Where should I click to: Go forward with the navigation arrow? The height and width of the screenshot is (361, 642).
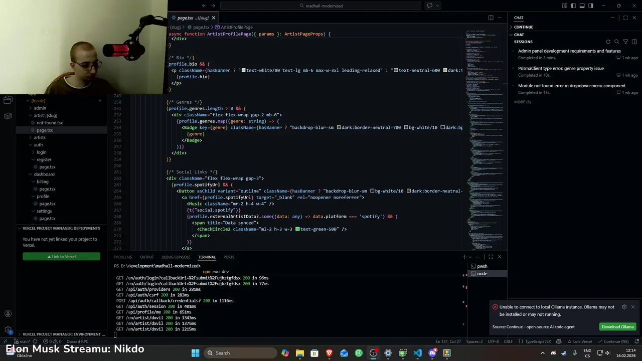(213, 6)
